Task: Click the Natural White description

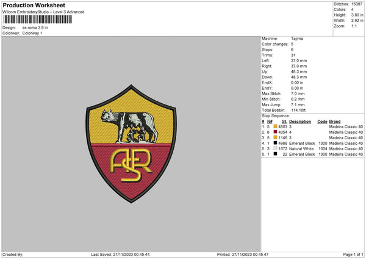Action: pos(301,148)
